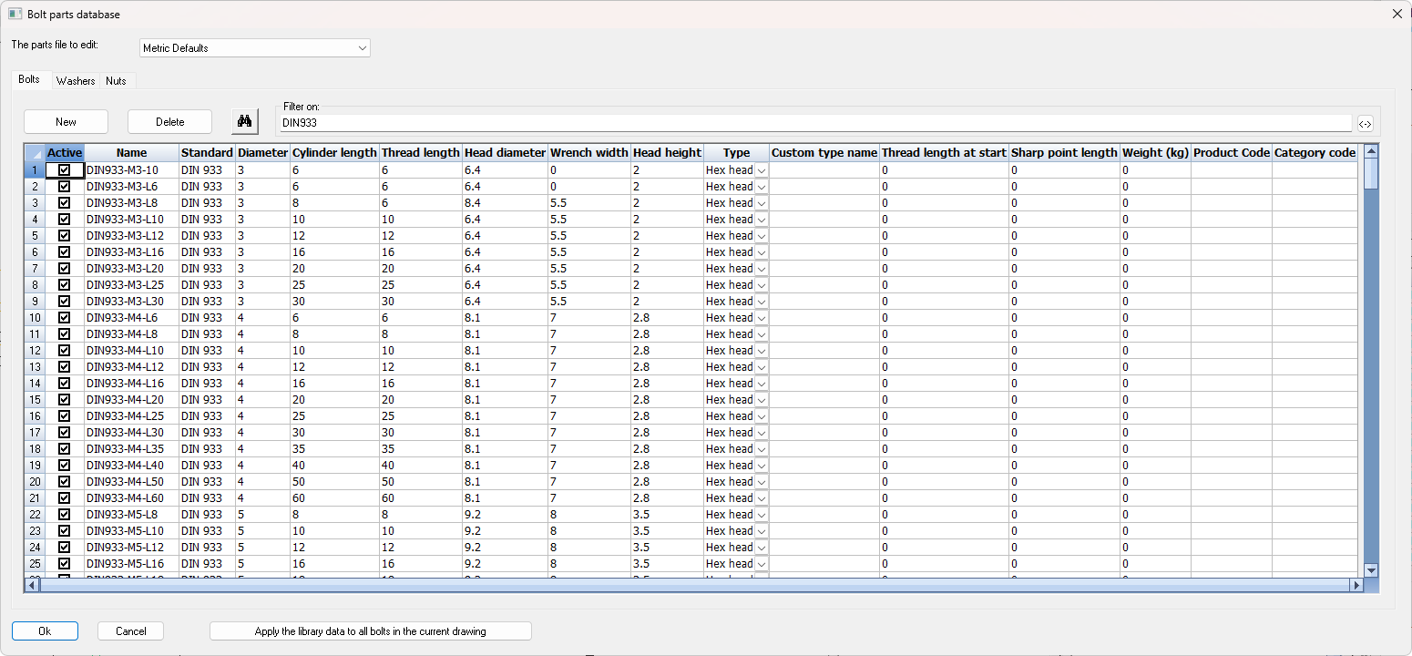Click the horizontal scrollbar left arrow
This screenshot has height=656, width=1412.
32,585
